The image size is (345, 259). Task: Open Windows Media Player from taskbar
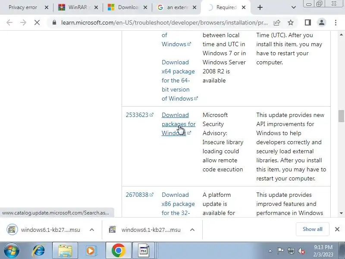click(91, 250)
